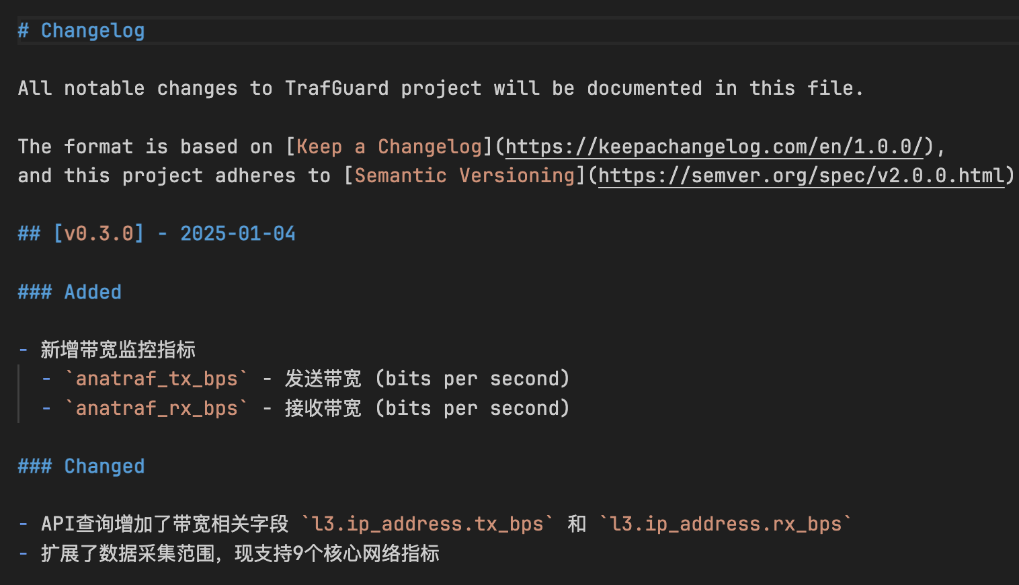
Task: Click the nested list indent guide line
Action: coord(19,393)
